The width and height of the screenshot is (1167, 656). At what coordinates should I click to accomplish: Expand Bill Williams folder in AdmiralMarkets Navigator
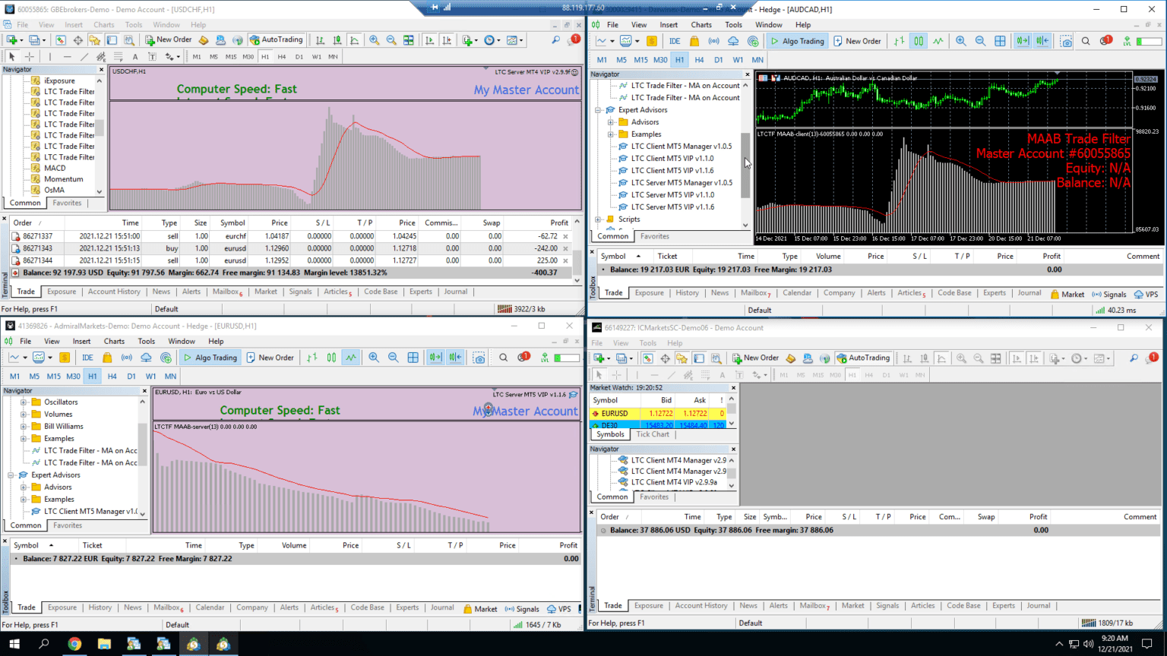pyautogui.click(x=24, y=427)
